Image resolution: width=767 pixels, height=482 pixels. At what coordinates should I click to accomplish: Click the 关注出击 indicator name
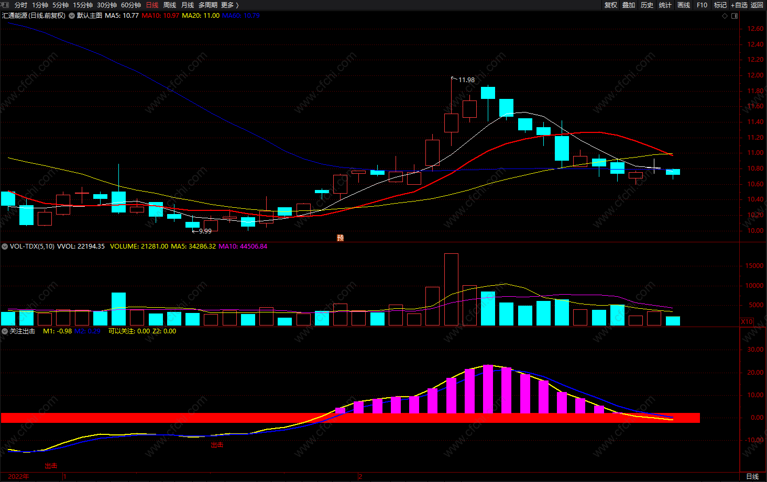point(23,331)
